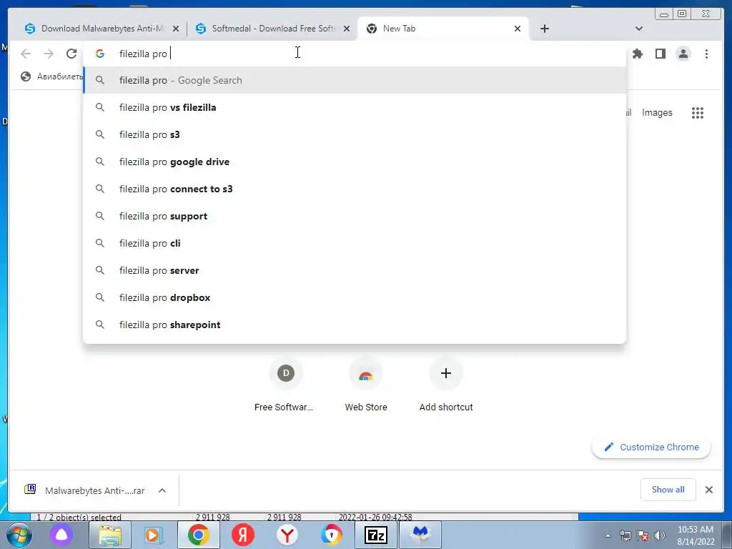732x549 pixels.
Task: Click the volume speaker tray icon
Action: 660,535
